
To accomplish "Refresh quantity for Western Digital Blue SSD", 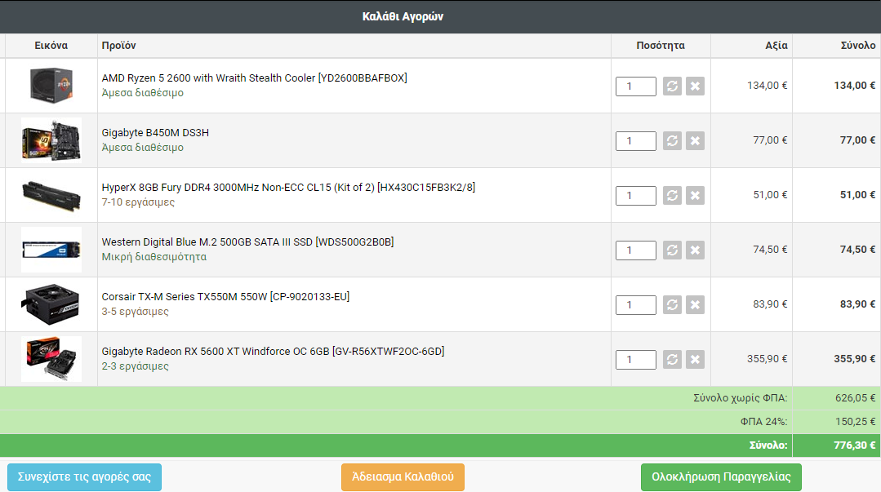I will (x=672, y=250).
